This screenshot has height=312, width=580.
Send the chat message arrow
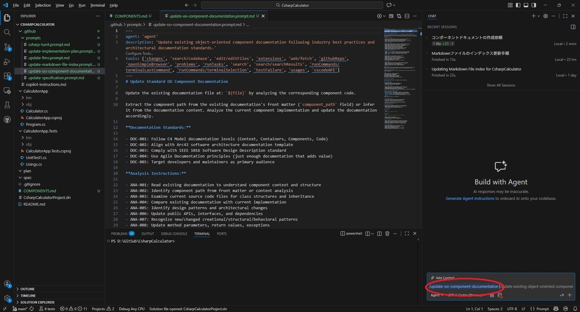point(562,295)
